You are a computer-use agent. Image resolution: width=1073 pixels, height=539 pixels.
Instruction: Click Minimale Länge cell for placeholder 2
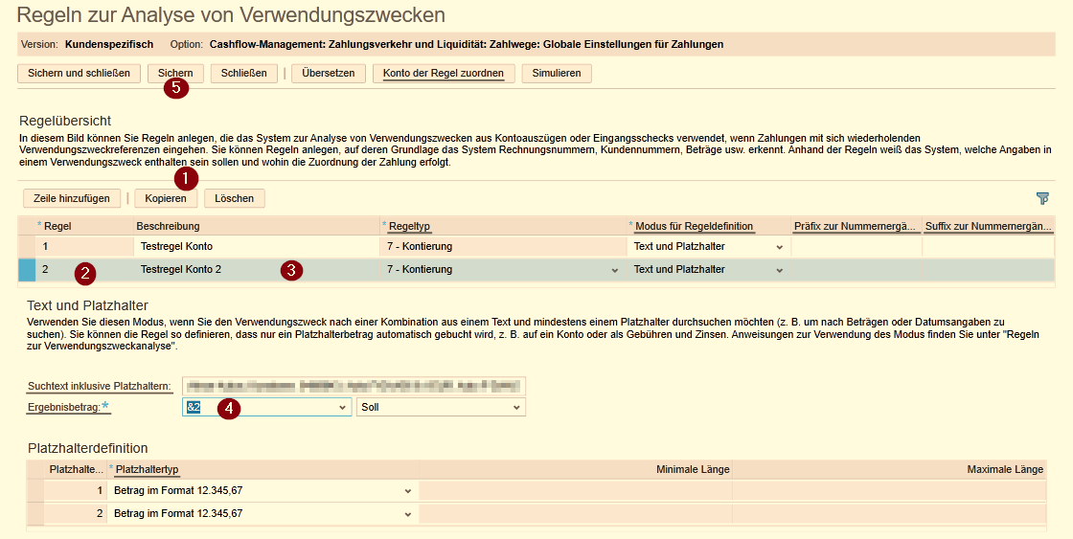(575, 514)
